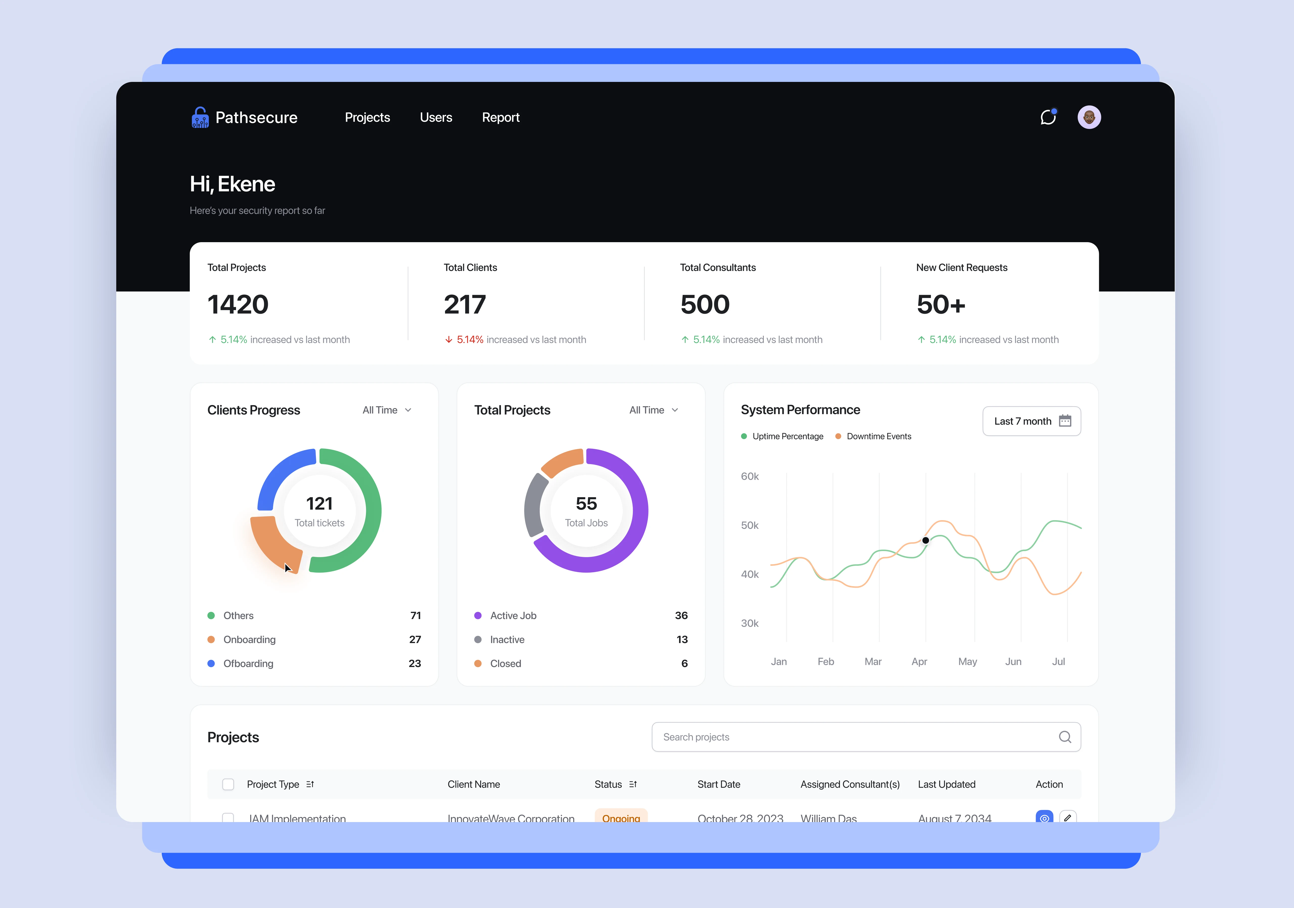Image resolution: width=1294 pixels, height=908 pixels.
Task: Click the Pathsecure lock logo icon
Action: pos(200,118)
